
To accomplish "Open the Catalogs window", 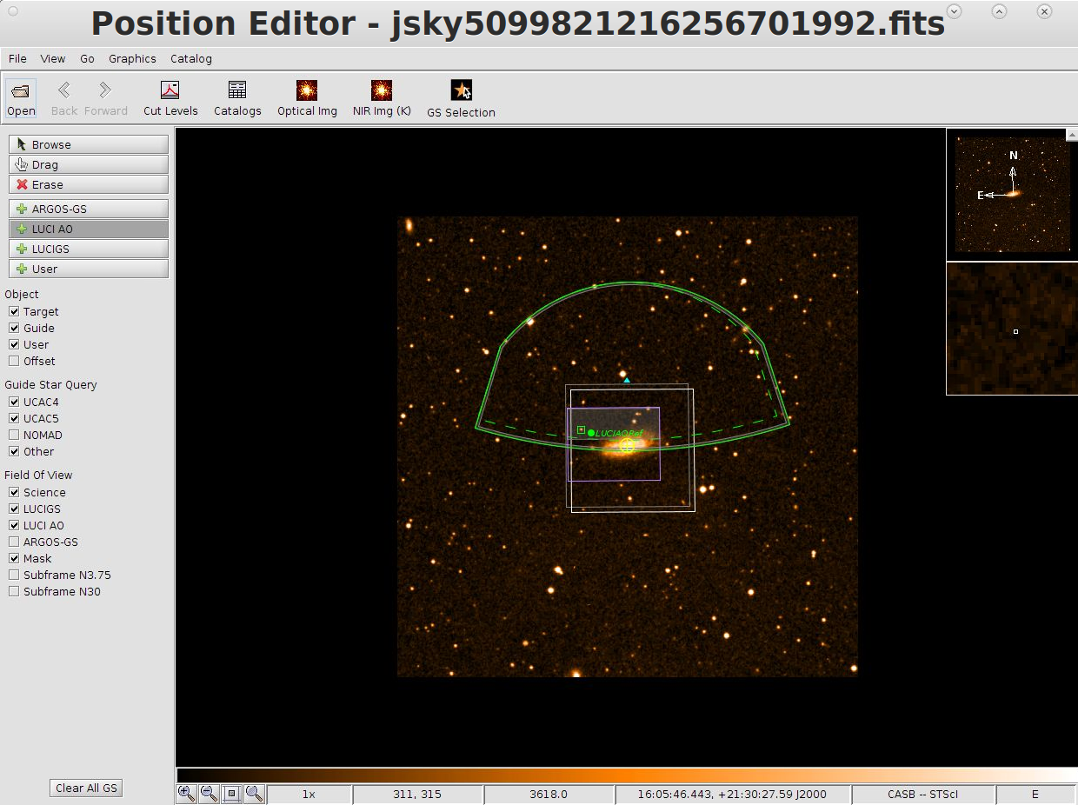I will tap(237, 98).
